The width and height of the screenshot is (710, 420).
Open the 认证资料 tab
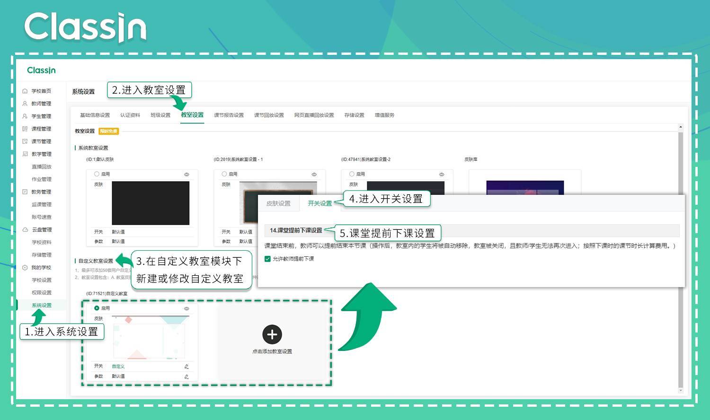(130, 115)
